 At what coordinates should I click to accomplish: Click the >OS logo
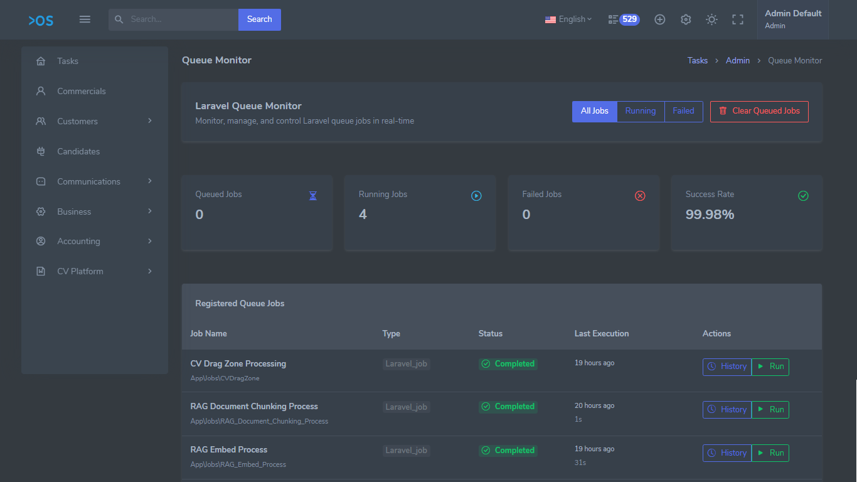tap(41, 20)
